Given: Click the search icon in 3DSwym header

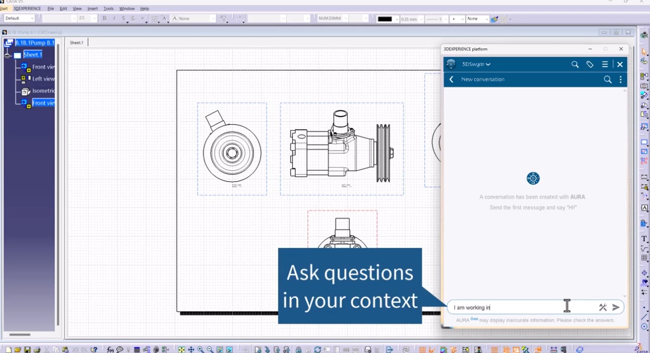Looking at the screenshot, I should pyautogui.click(x=575, y=64).
